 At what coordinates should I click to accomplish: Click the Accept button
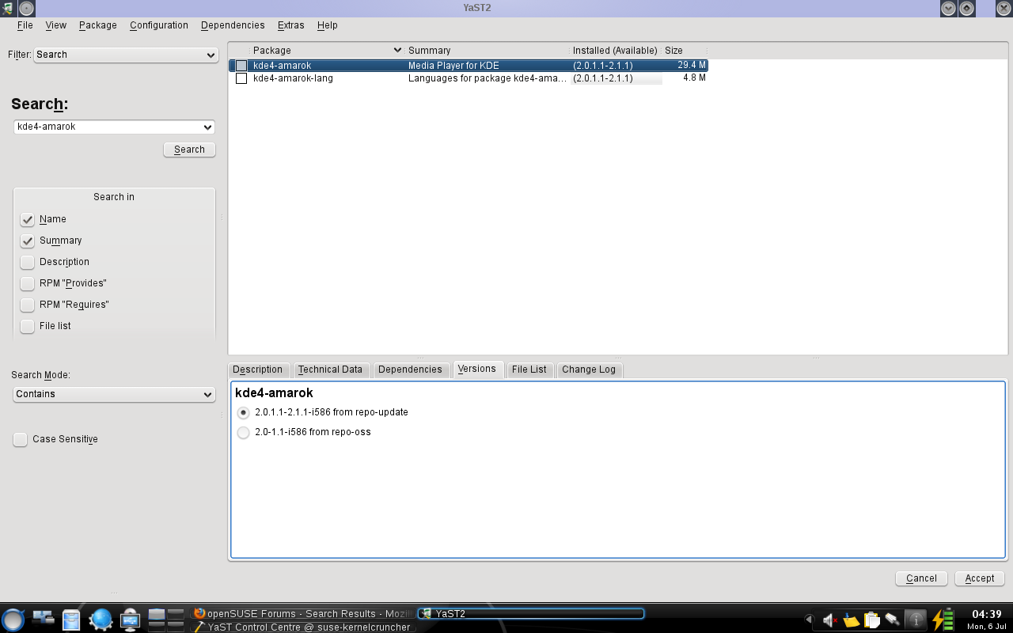pos(980,578)
